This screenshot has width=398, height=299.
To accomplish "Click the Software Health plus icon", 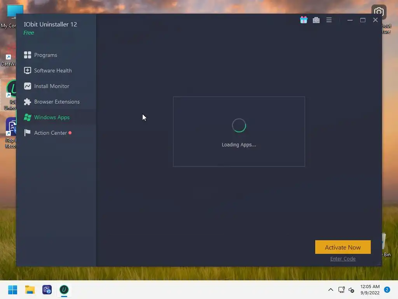I will pyautogui.click(x=28, y=70).
